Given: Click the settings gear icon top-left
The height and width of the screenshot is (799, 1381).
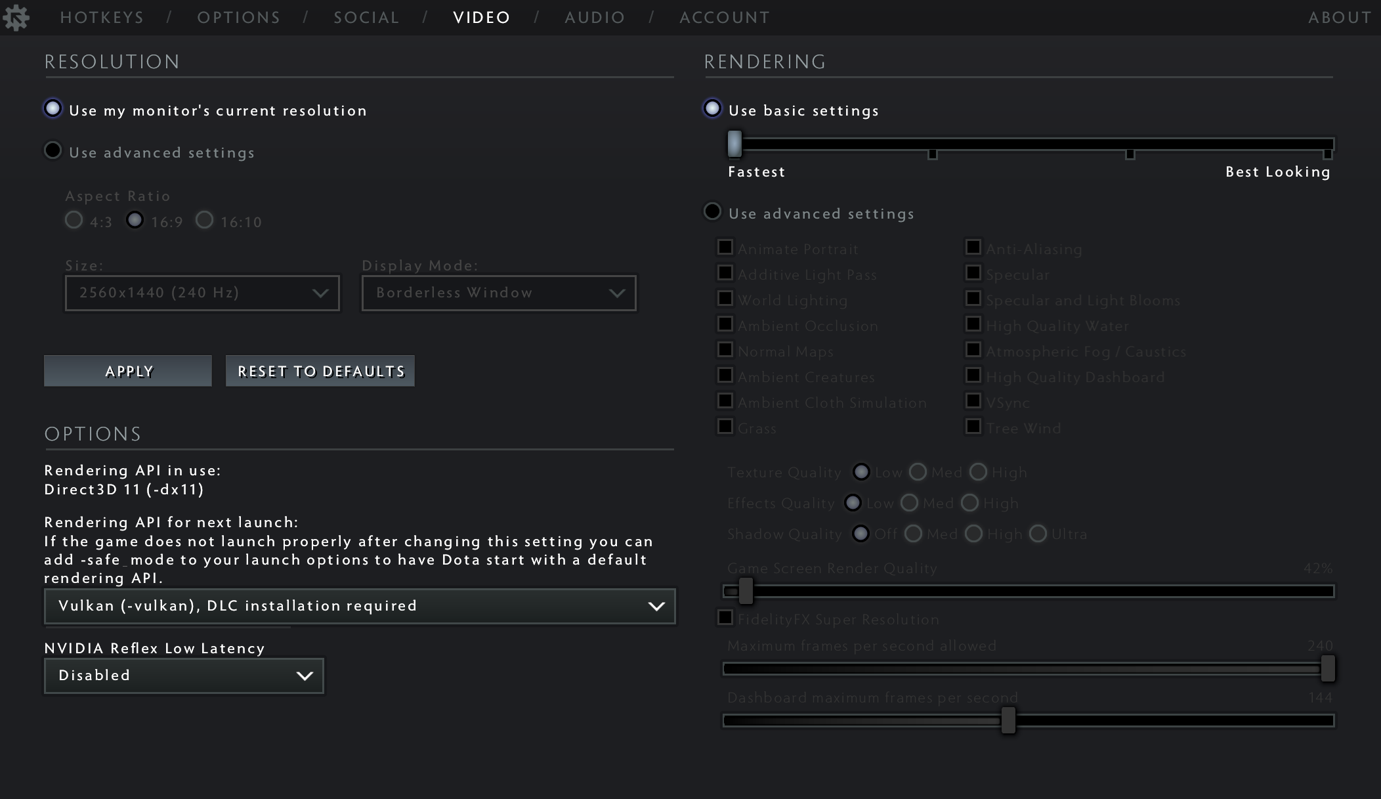Looking at the screenshot, I should tap(18, 16).
